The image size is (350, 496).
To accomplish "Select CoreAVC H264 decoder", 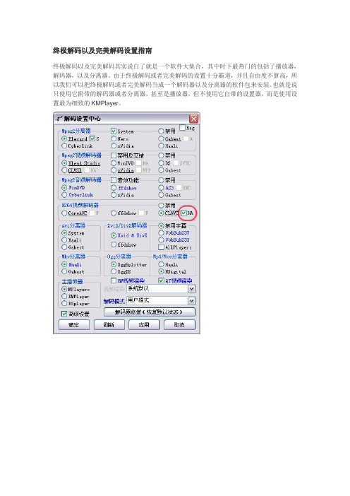I will [x=64, y=213].
